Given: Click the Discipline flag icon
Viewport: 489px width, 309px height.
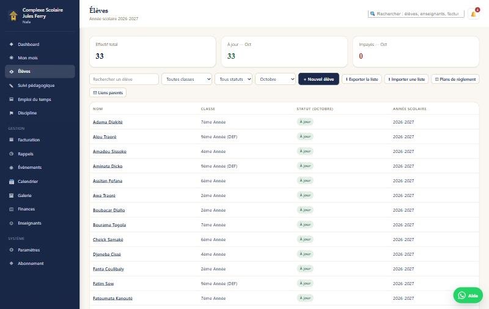Looking at the screenshot, I should (12, 113).
